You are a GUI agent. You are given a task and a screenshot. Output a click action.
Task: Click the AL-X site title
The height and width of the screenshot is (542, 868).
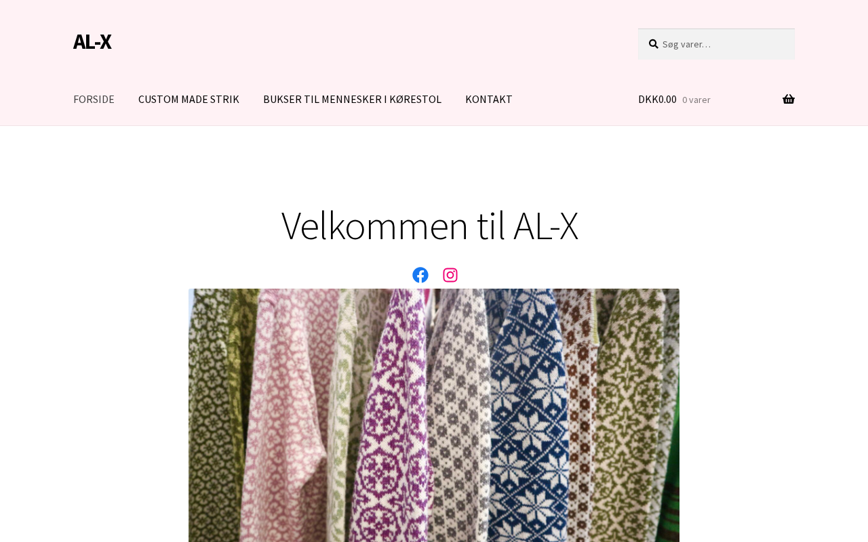[92, 42]
